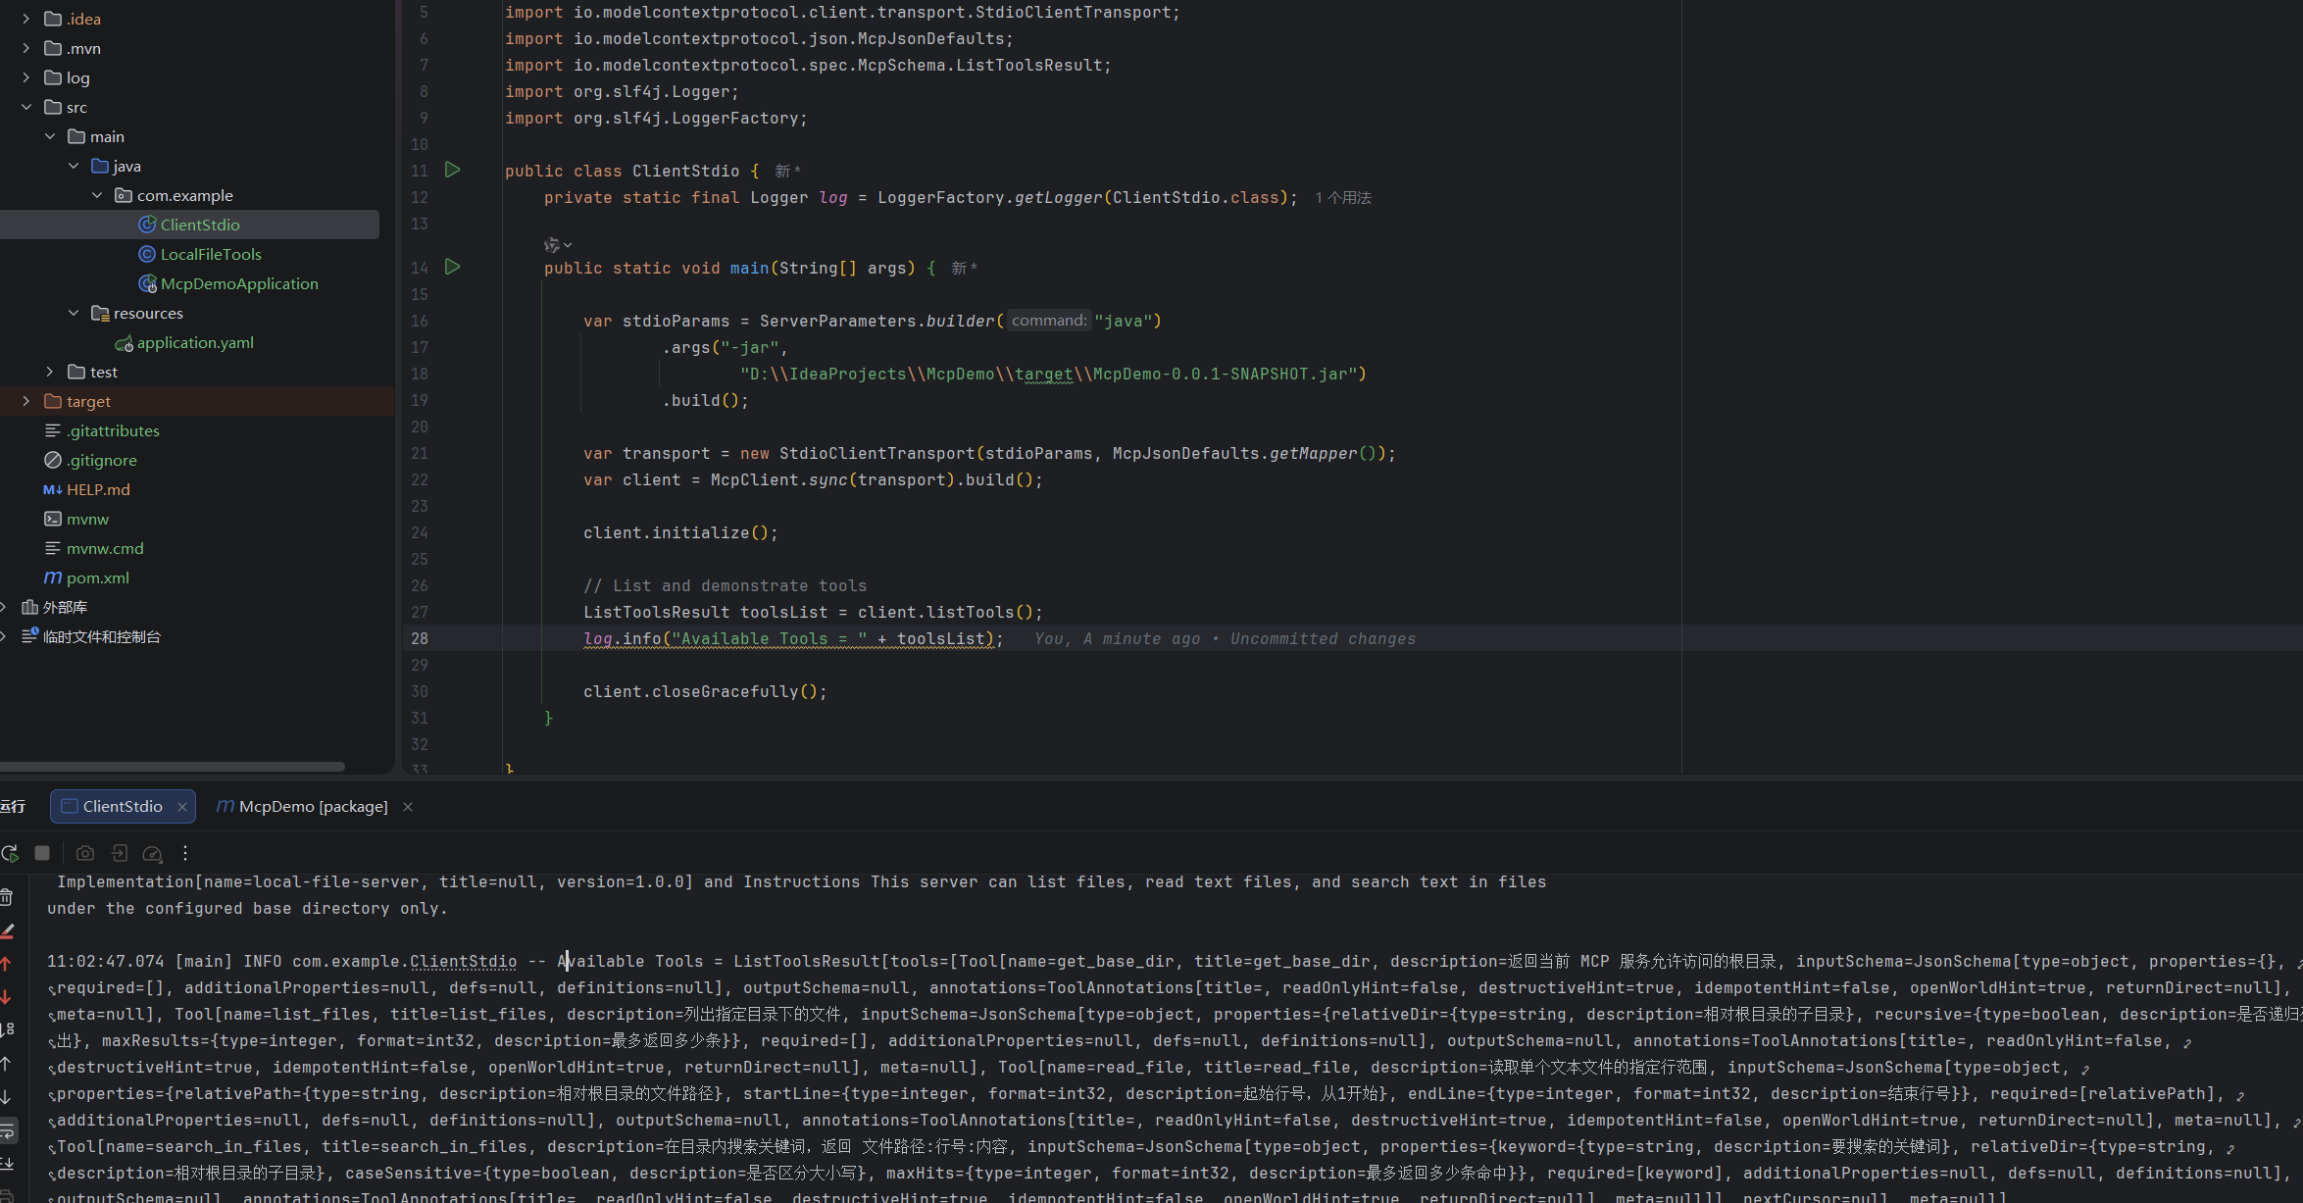Open McpDemoApplication in project tree
Screen dimensions: 2303x1203
click(239, 283)
